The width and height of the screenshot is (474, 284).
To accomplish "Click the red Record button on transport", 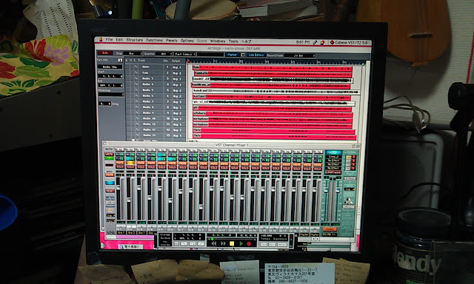I will point(249,243).
